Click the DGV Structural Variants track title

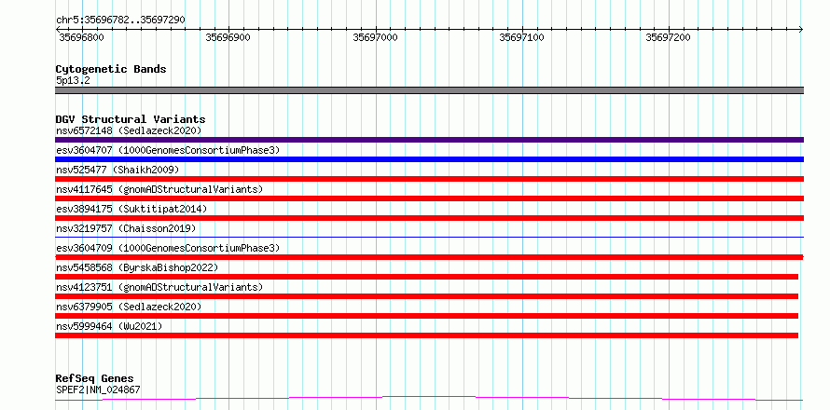[x=131, y=119]
